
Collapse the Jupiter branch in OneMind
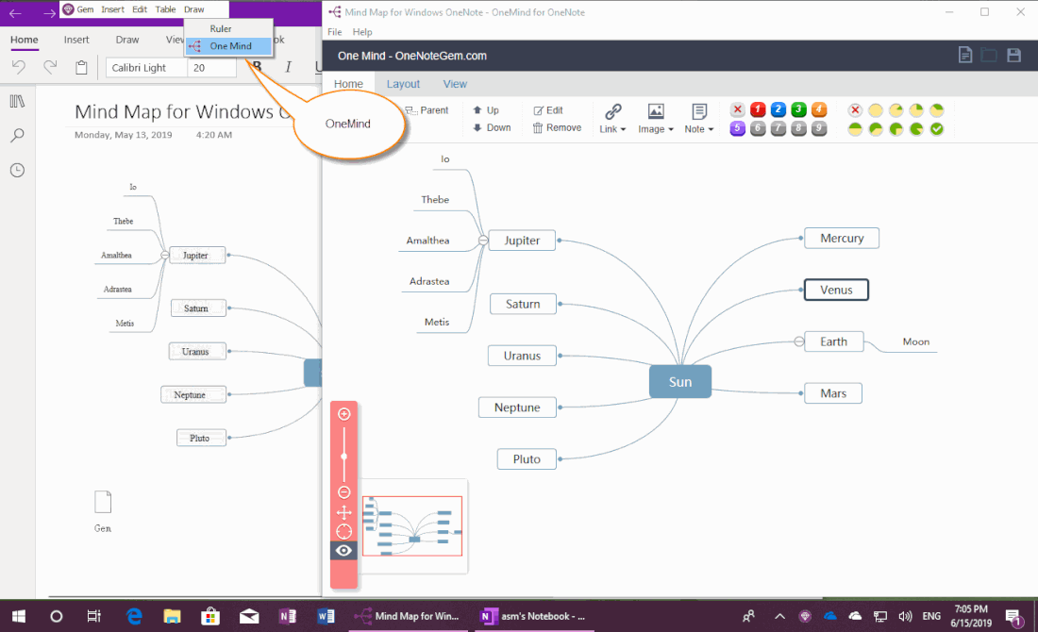pyautogui.click(x=483, y=241)
